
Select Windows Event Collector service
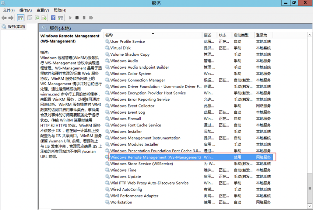click(x=188, y=106)
